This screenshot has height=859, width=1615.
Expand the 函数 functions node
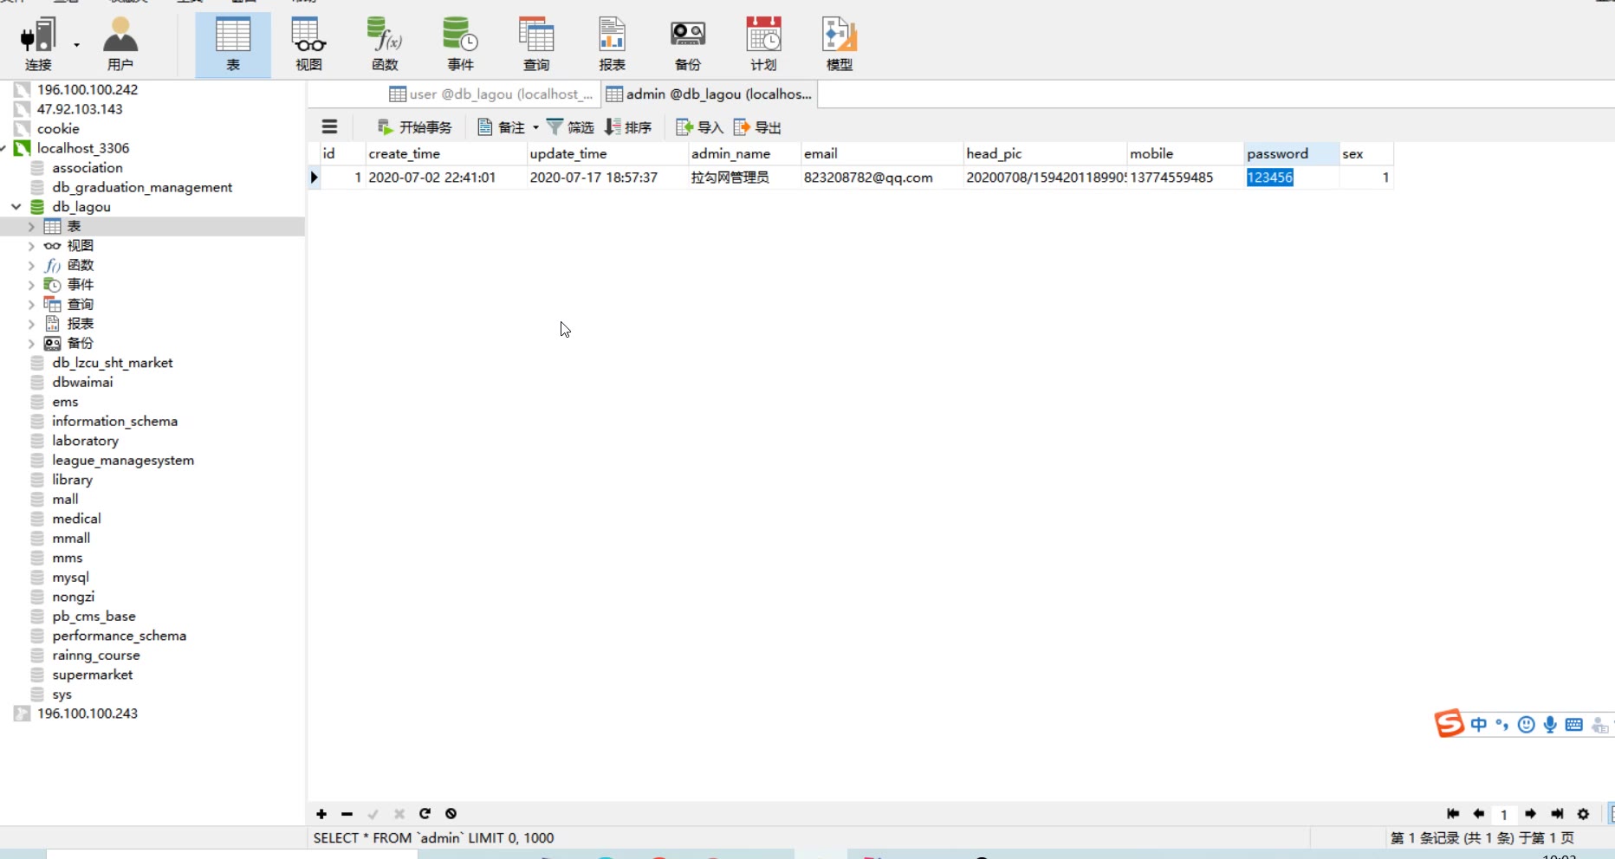31,265
